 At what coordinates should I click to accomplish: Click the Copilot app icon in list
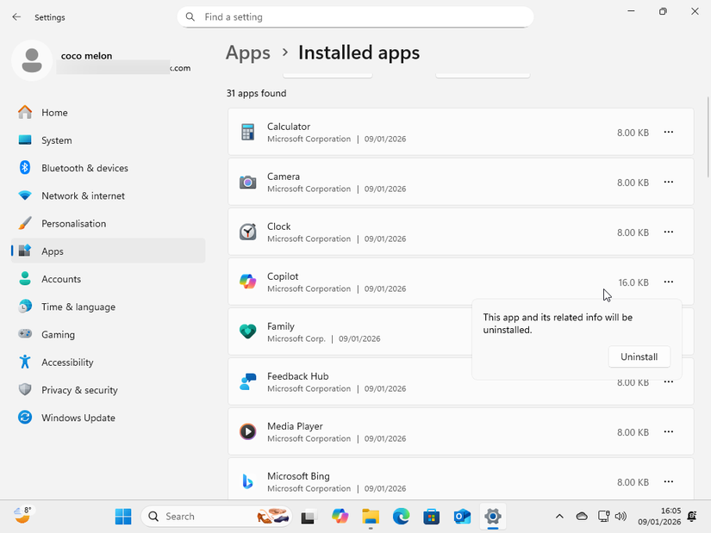[248, 282]
